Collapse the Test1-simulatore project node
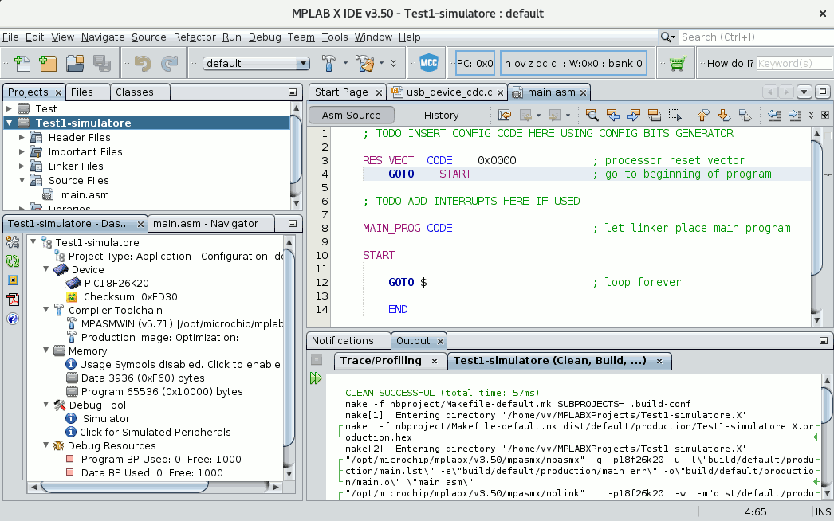Image resolution: width=834 pixels, height=521 pixels. pos(9,123)
